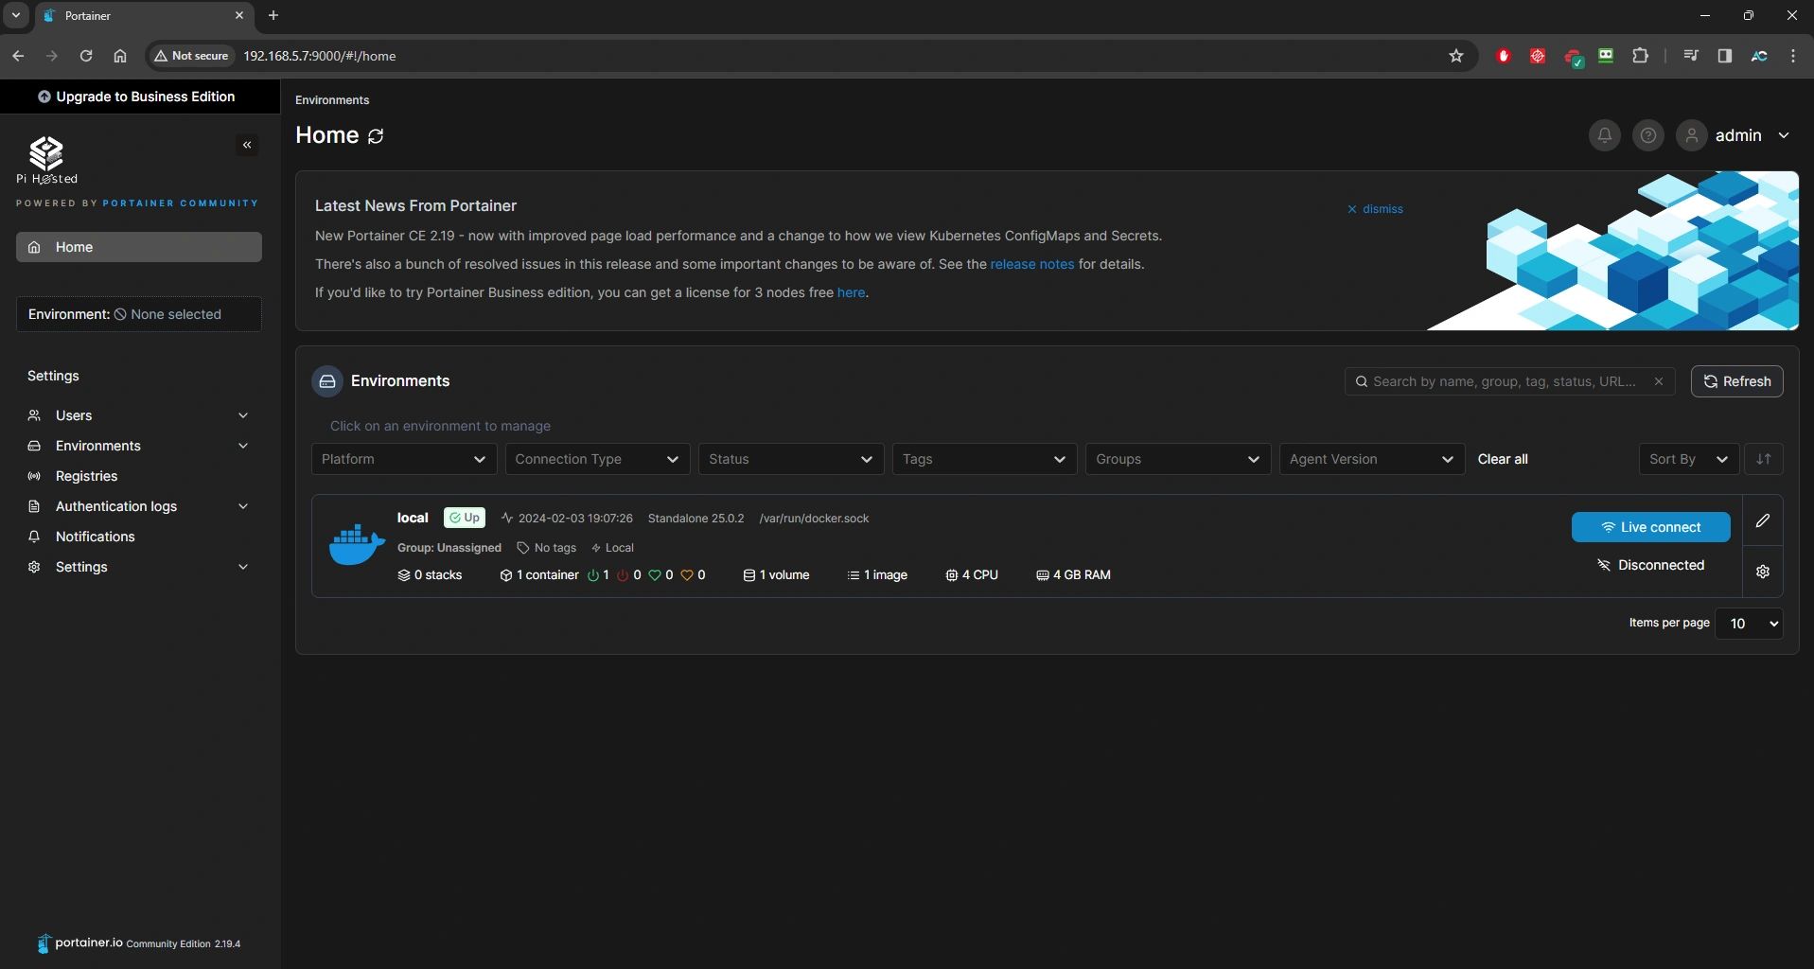Viewport: 1814px width, 969px height.
Task: Open the release notes link
Action: pos(1031,264)
